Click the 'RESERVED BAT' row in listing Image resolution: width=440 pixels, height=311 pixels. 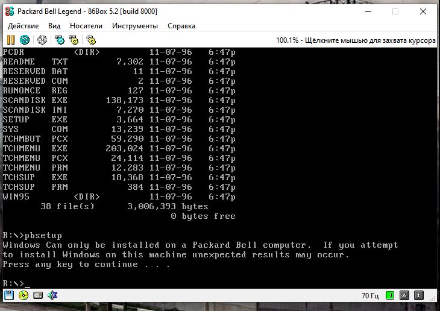(119, 71)
